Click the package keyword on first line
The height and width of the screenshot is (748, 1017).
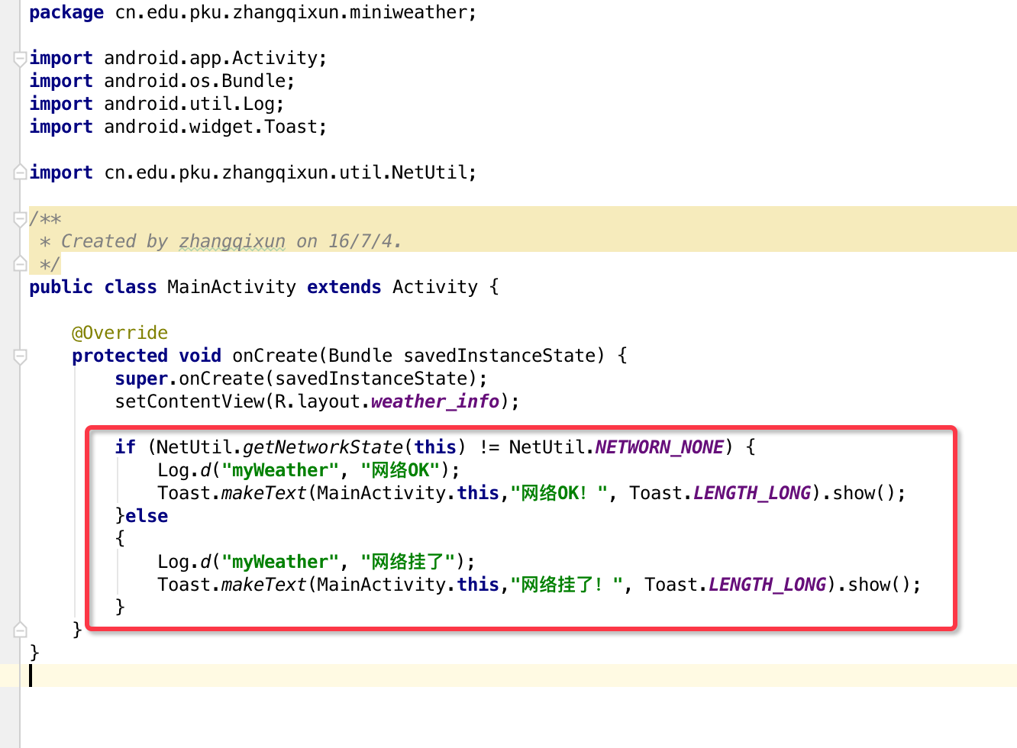point(66,12)
